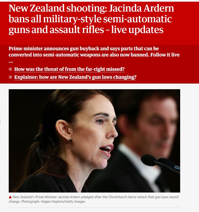The height and width of the screenshot is (212, 199).
Task: Open the gun laws explainer link
Action: point(75,77)
